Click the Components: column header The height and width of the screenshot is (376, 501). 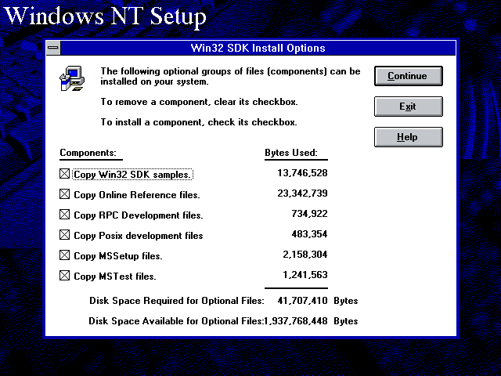click(x=88, y=153)
